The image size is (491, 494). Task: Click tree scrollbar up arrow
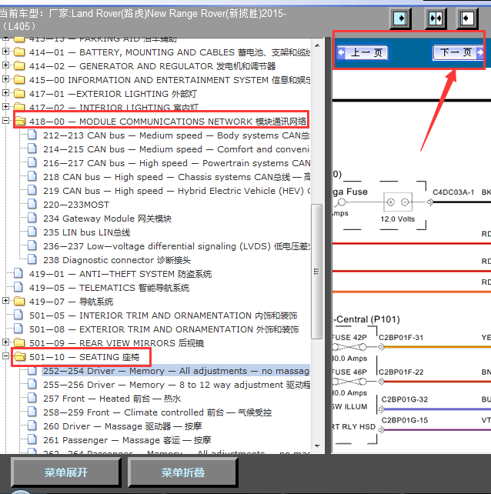(317, 45)
